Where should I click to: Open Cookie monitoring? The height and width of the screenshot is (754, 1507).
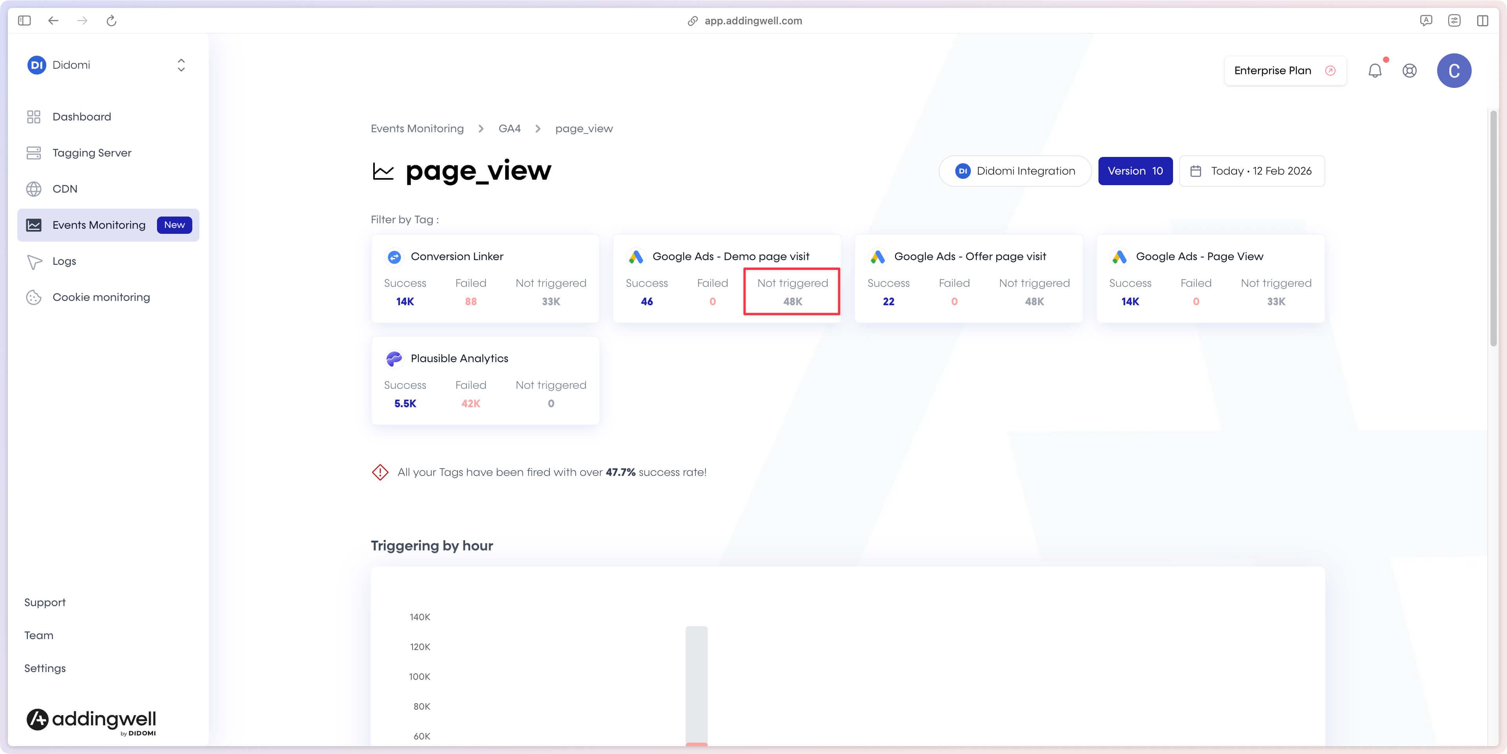(x=100, y=297)
